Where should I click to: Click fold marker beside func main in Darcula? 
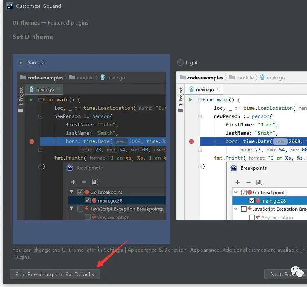coord(40,100)
